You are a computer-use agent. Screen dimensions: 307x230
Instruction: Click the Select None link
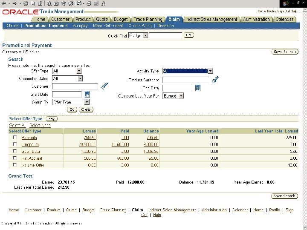pos(40,125)
